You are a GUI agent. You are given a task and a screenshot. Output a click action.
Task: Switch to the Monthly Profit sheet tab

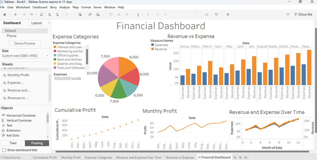click(x=71, y=157)
